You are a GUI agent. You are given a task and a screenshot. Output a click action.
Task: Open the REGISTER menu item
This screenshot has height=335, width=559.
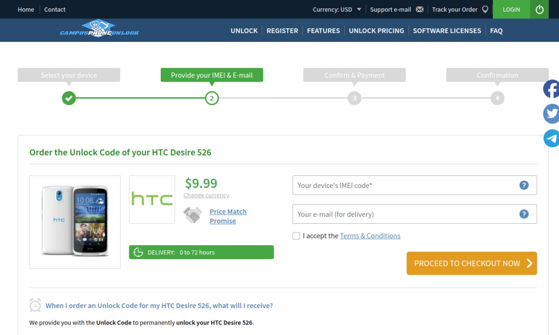(282, 31)
